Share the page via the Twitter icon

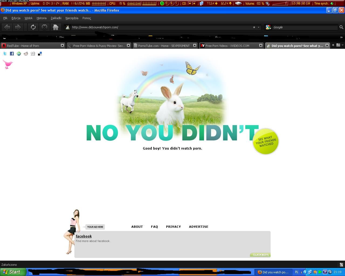click(5, 54)
